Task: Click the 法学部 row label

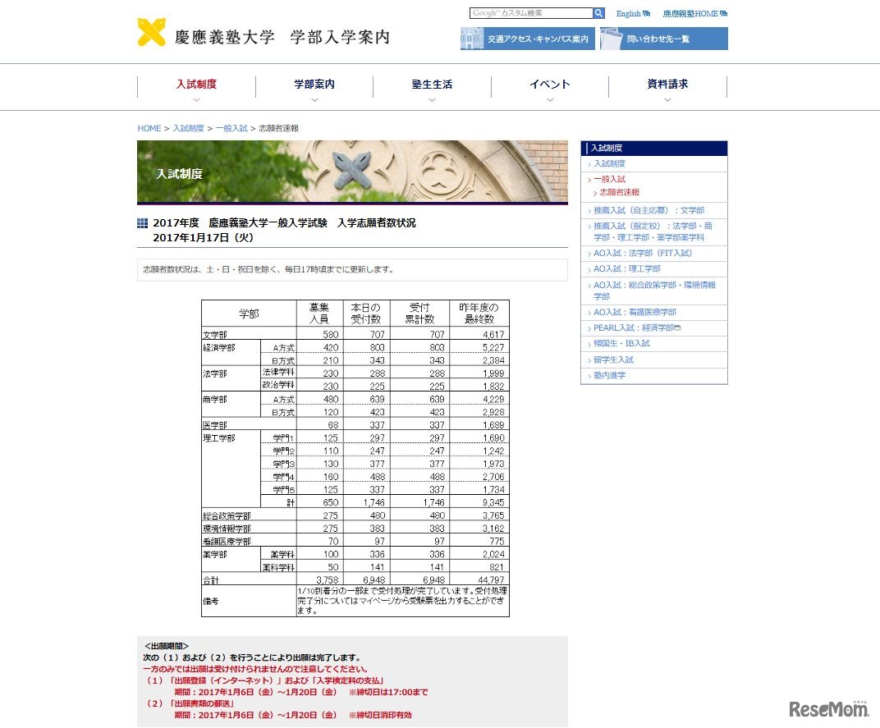Action: coord(215,373)
